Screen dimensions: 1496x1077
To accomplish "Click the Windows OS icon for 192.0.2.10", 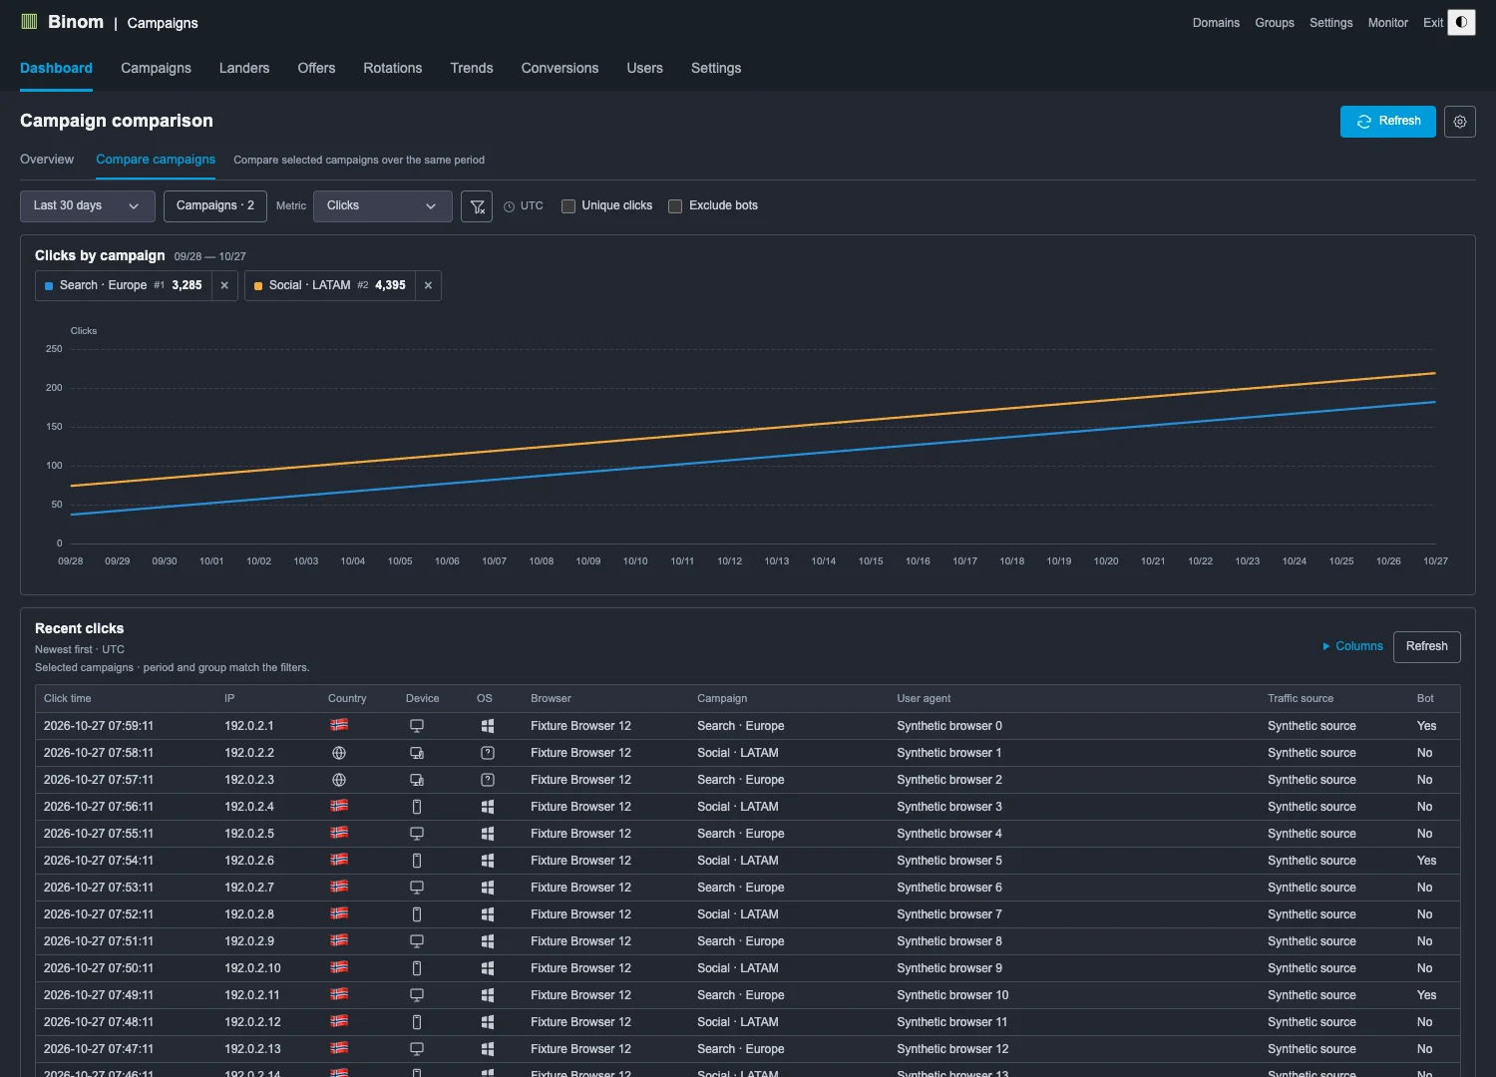I will pos(488,968).
